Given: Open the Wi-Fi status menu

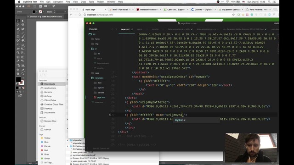Looking at the screenshot, I should click(227, 2).
